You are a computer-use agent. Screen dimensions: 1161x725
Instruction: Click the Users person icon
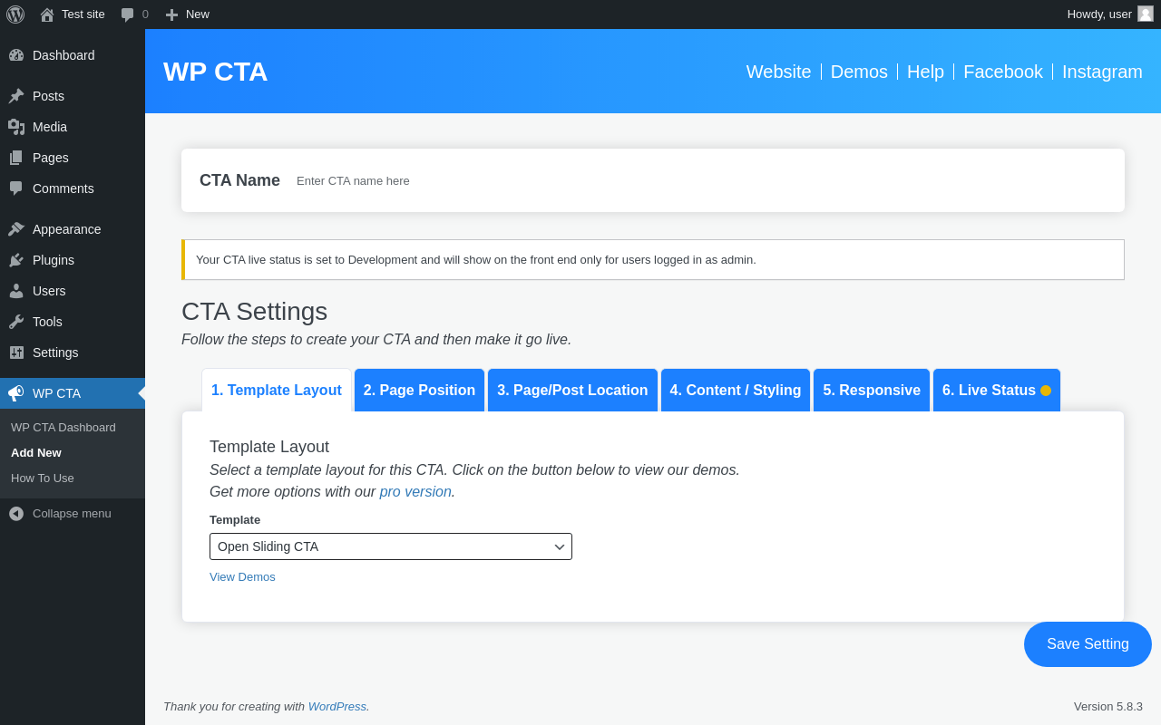(16, 291)
